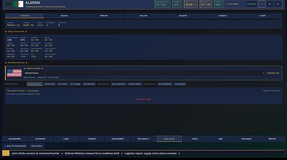
Task: Choose Defensive Posture initial strategy
Action: 35,84
